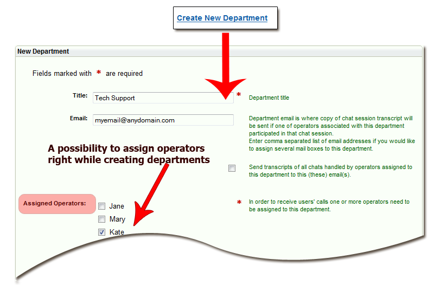Image resolution: width=434 pixels, height=298 pixels.
Task: Click the 'In order to receive users' calls' note
Action: click(x=329, y=205)
